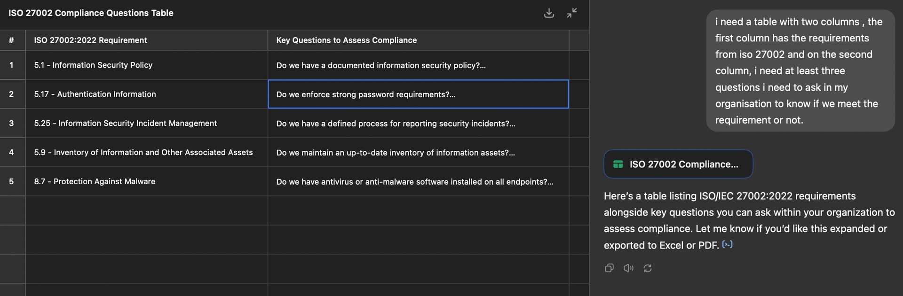903x296 pixels.
Task: Select cell '5.1 - Information Security Policy'
Action: (147, 65)
